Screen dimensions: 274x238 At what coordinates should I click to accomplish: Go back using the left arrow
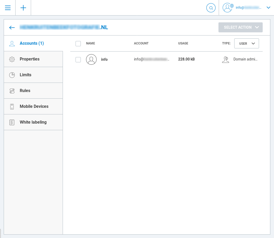(12, 27)
